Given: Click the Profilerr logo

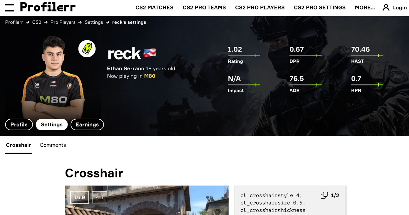Looking at the screenshot, I should coord(48,7).
